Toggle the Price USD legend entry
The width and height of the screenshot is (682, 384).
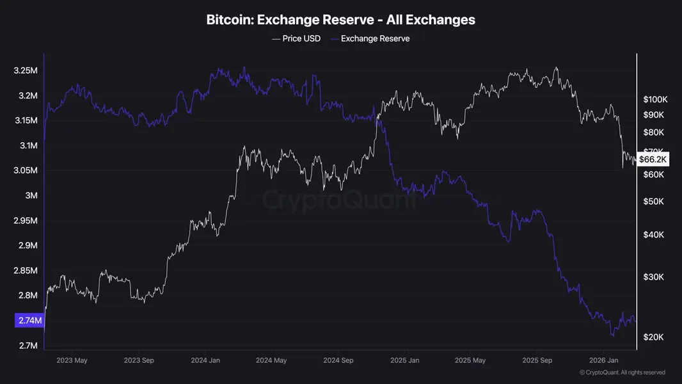296,38
